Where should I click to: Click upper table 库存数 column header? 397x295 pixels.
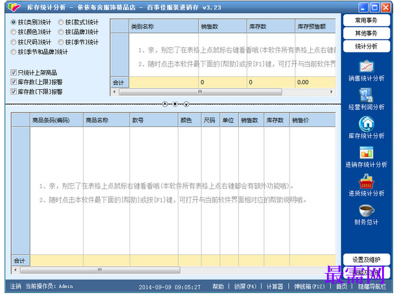[x=271, y=27]
